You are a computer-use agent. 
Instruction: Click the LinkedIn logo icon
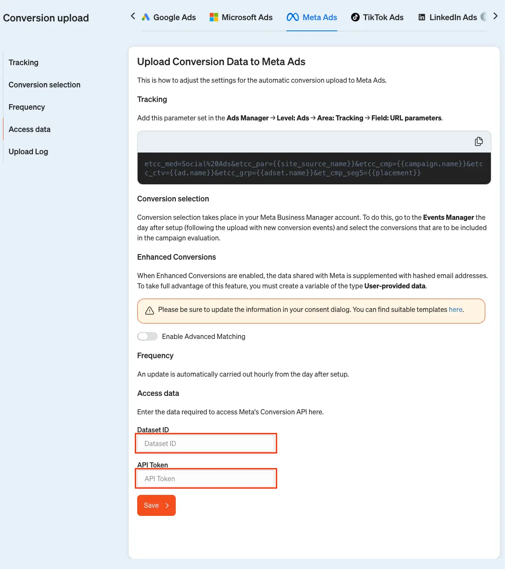422,17
